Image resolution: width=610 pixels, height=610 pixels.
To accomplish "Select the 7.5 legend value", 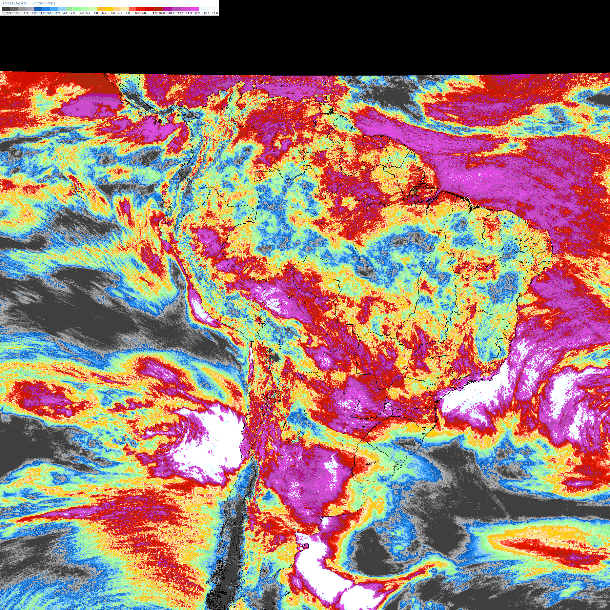I will click(x=120, y=13).
